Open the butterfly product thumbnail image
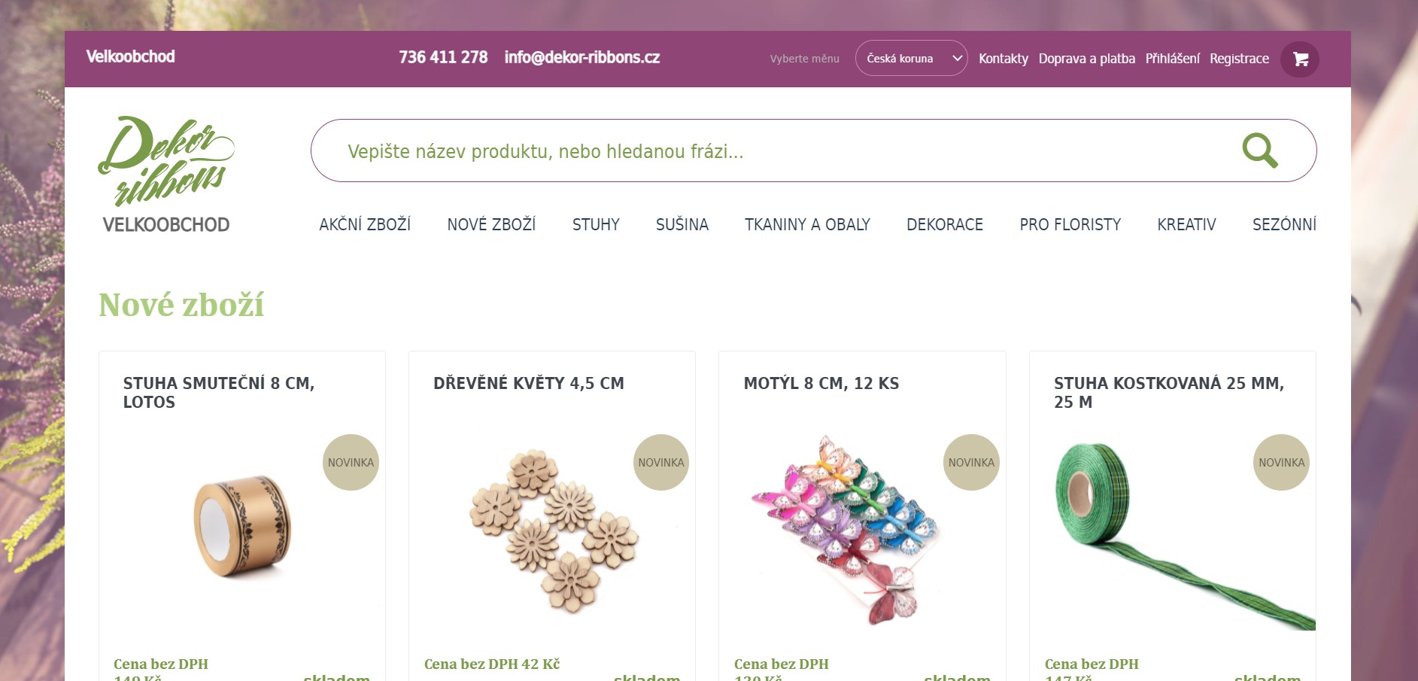This screenshot has width=1418, height=681. 846,529
